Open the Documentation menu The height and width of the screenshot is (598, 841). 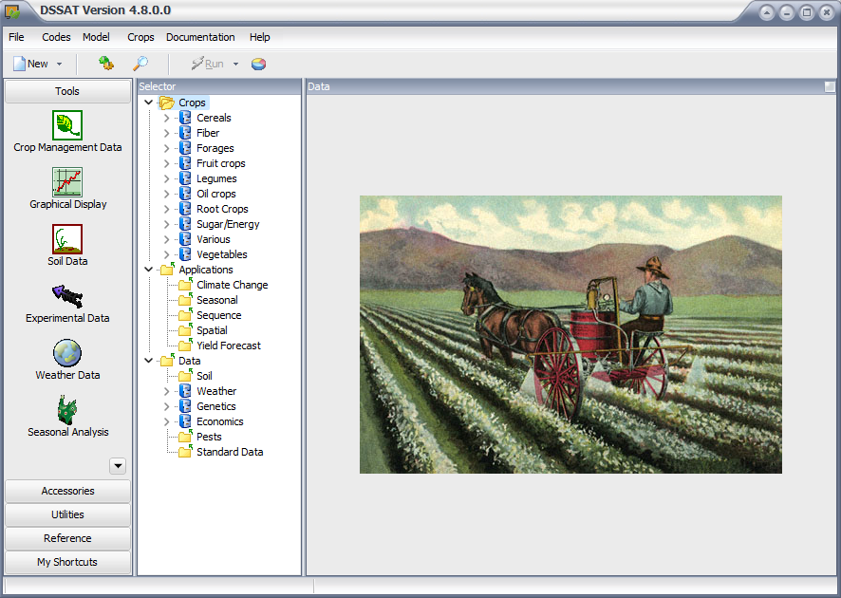(200, 37)
